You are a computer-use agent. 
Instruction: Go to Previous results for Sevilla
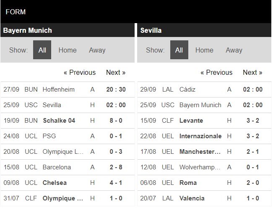tap(216, 72)
